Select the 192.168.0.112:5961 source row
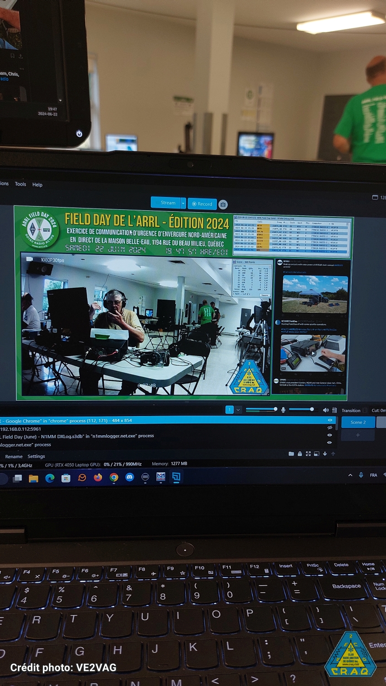The width and height of the screenshot is (386, 686). 168,429
